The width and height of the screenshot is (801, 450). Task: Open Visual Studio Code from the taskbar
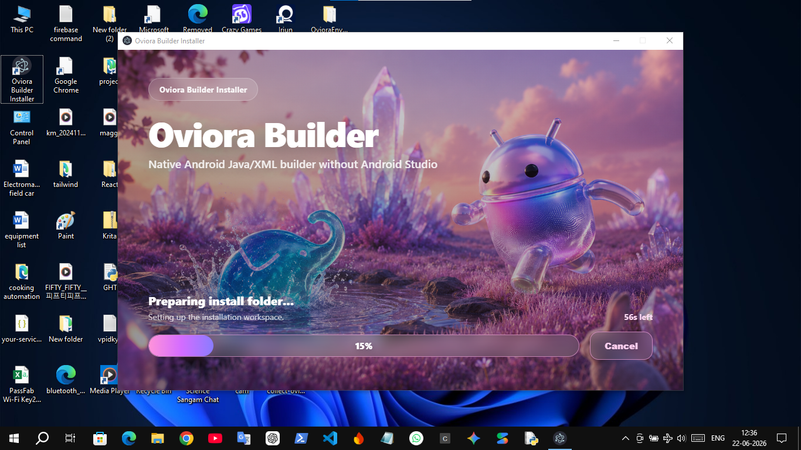[x=330, y=438]
